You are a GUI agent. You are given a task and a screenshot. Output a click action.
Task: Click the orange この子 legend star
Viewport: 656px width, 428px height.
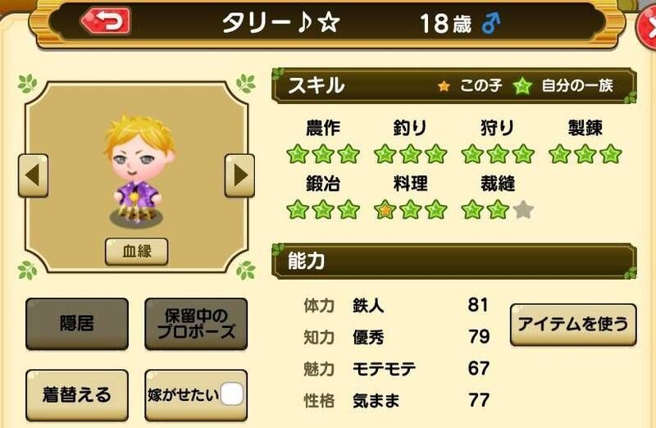[444, 86]
